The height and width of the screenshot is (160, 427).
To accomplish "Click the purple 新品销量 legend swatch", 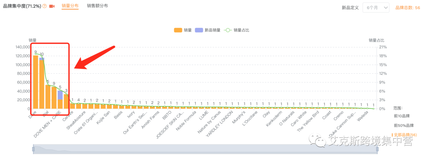I will [x=199, y=30].
